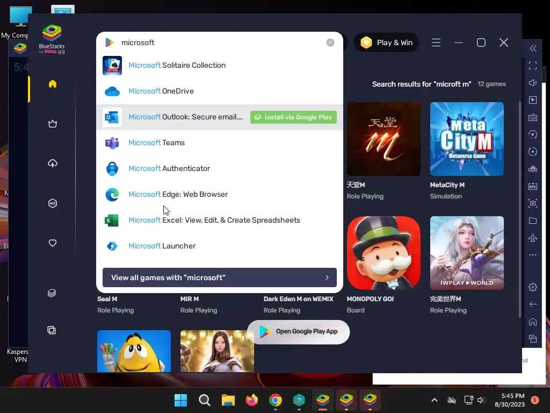Open the MetaCity M game thumbnail

pos(467,139)
